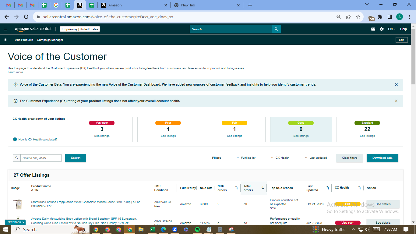The image size is (416, 234).
Task: Click the teal search magnifier button
Action: point(277,29)
